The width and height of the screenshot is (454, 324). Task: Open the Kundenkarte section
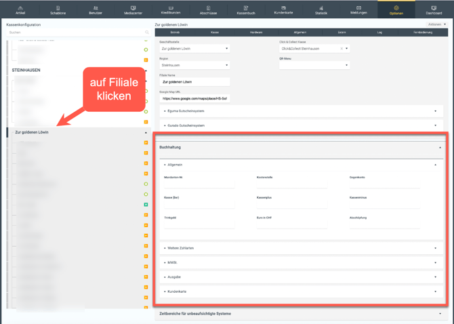283,10
